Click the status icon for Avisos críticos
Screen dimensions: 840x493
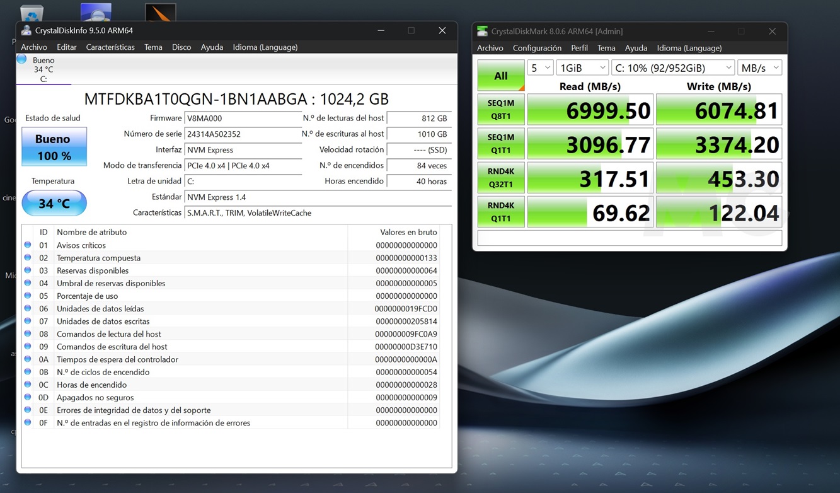pyautogui.click(x=28, y=245)
